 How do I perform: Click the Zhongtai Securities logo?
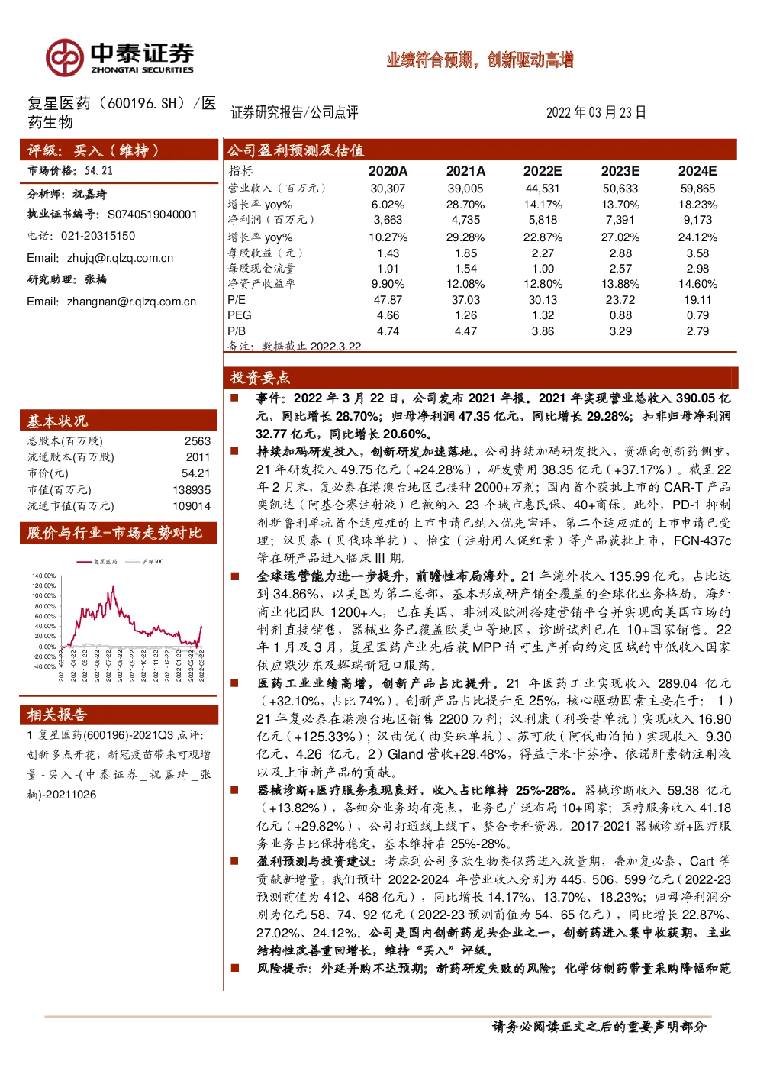tap(120, 57)
